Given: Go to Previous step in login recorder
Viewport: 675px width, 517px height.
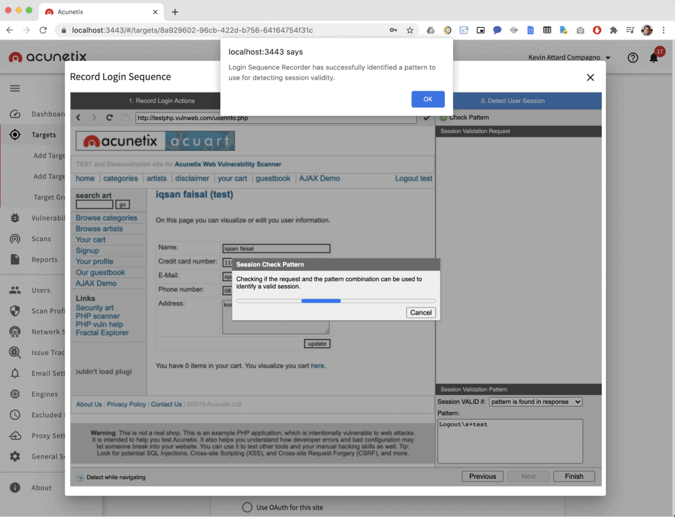Looking at the screenshot, I should pos(483,476).
